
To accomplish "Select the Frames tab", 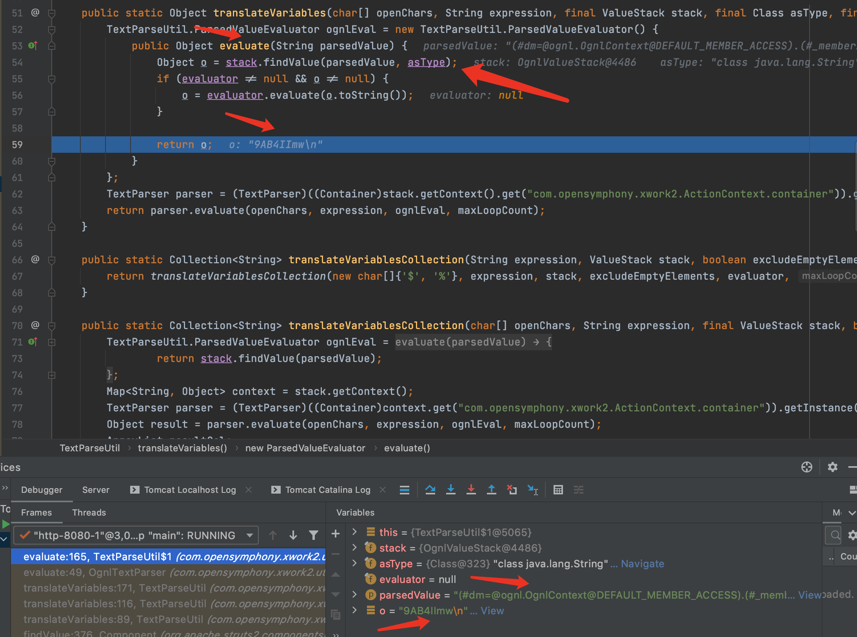I will click(x=36, y=512).
